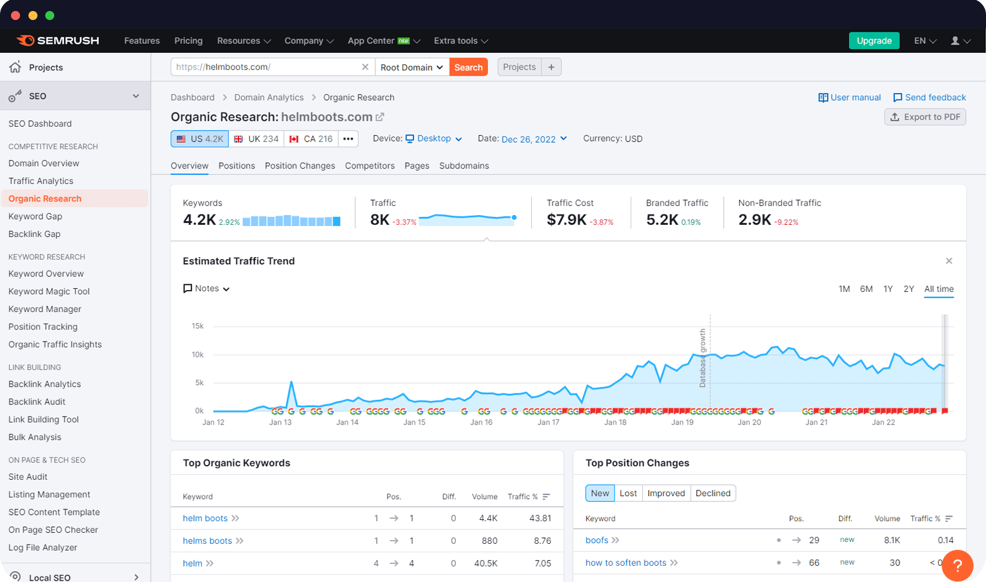Open the Date Dec 26, 2022 dropdown
This screenshot has width=986, height=582.
click(x=534, y=139)
